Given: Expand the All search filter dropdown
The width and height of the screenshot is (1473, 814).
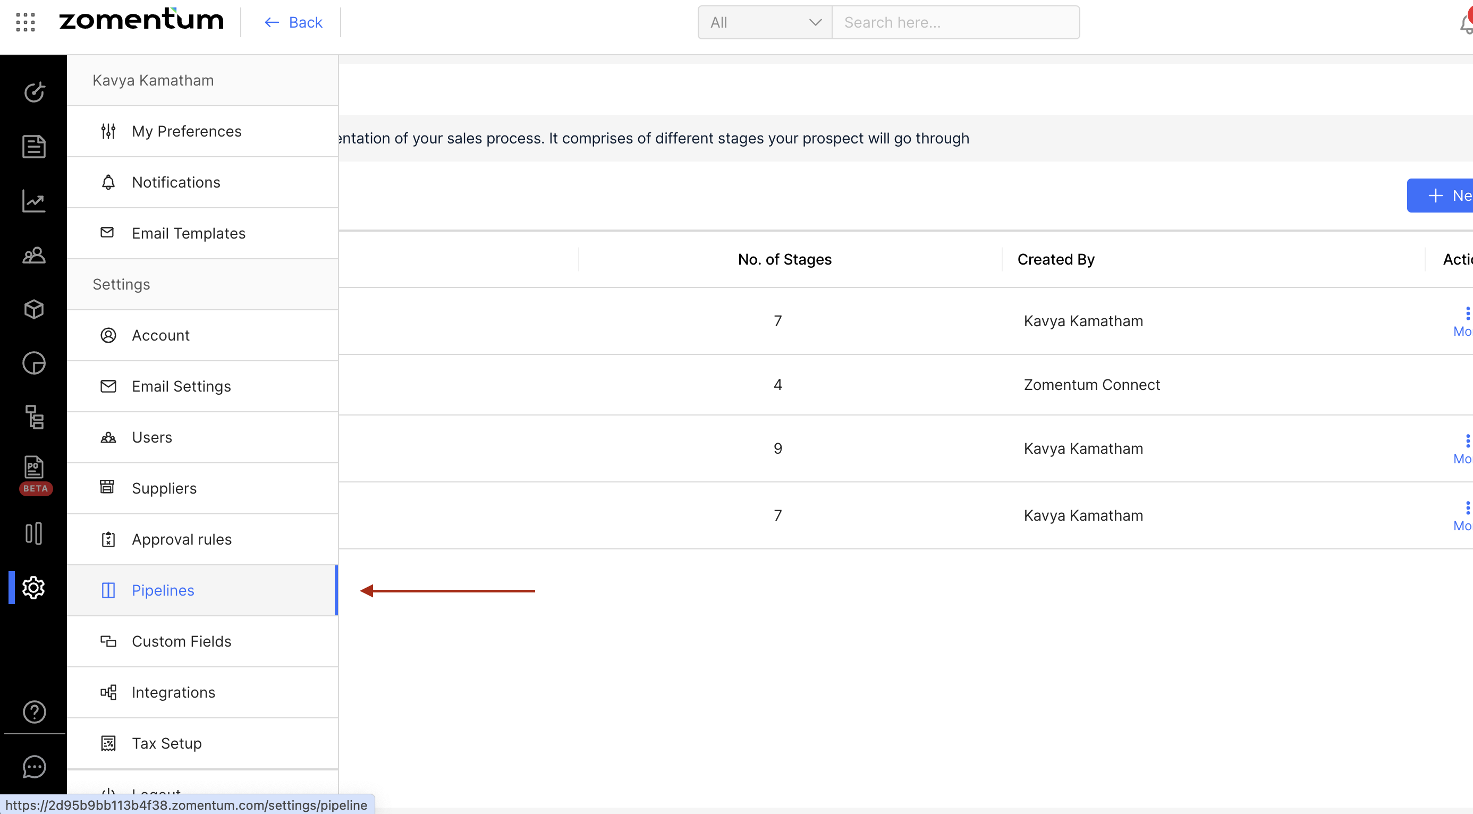Looking at the screenshot, I should 765,22.
